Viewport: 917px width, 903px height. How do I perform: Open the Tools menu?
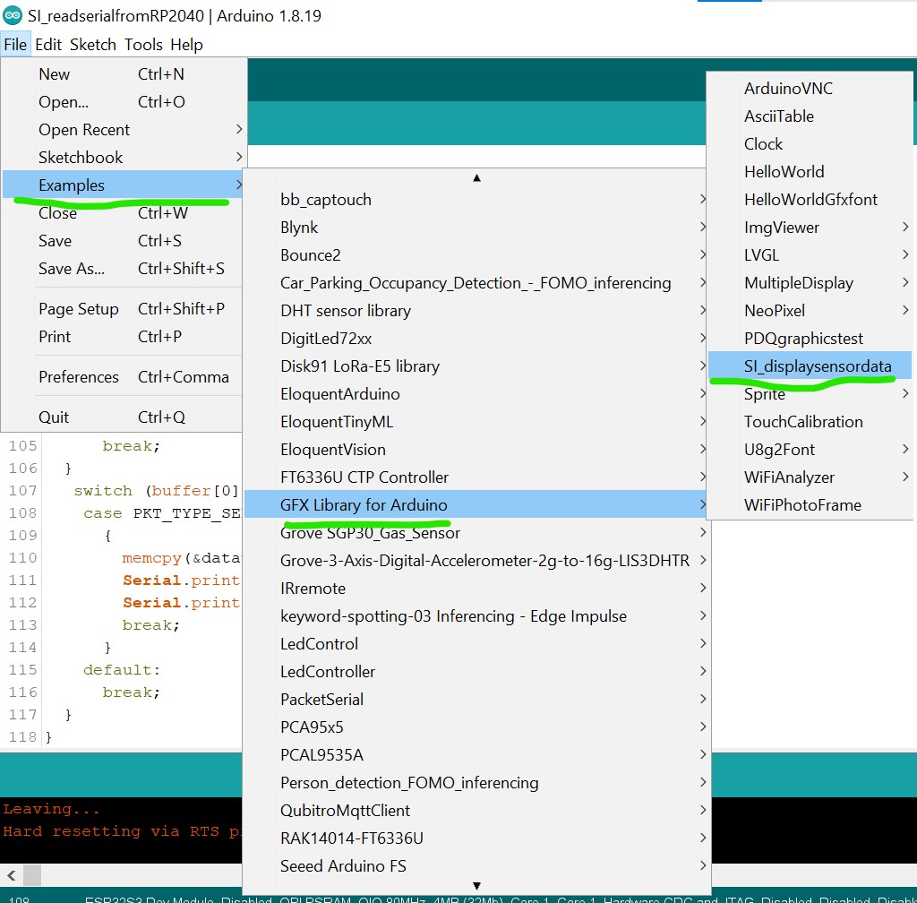point(143,45)
